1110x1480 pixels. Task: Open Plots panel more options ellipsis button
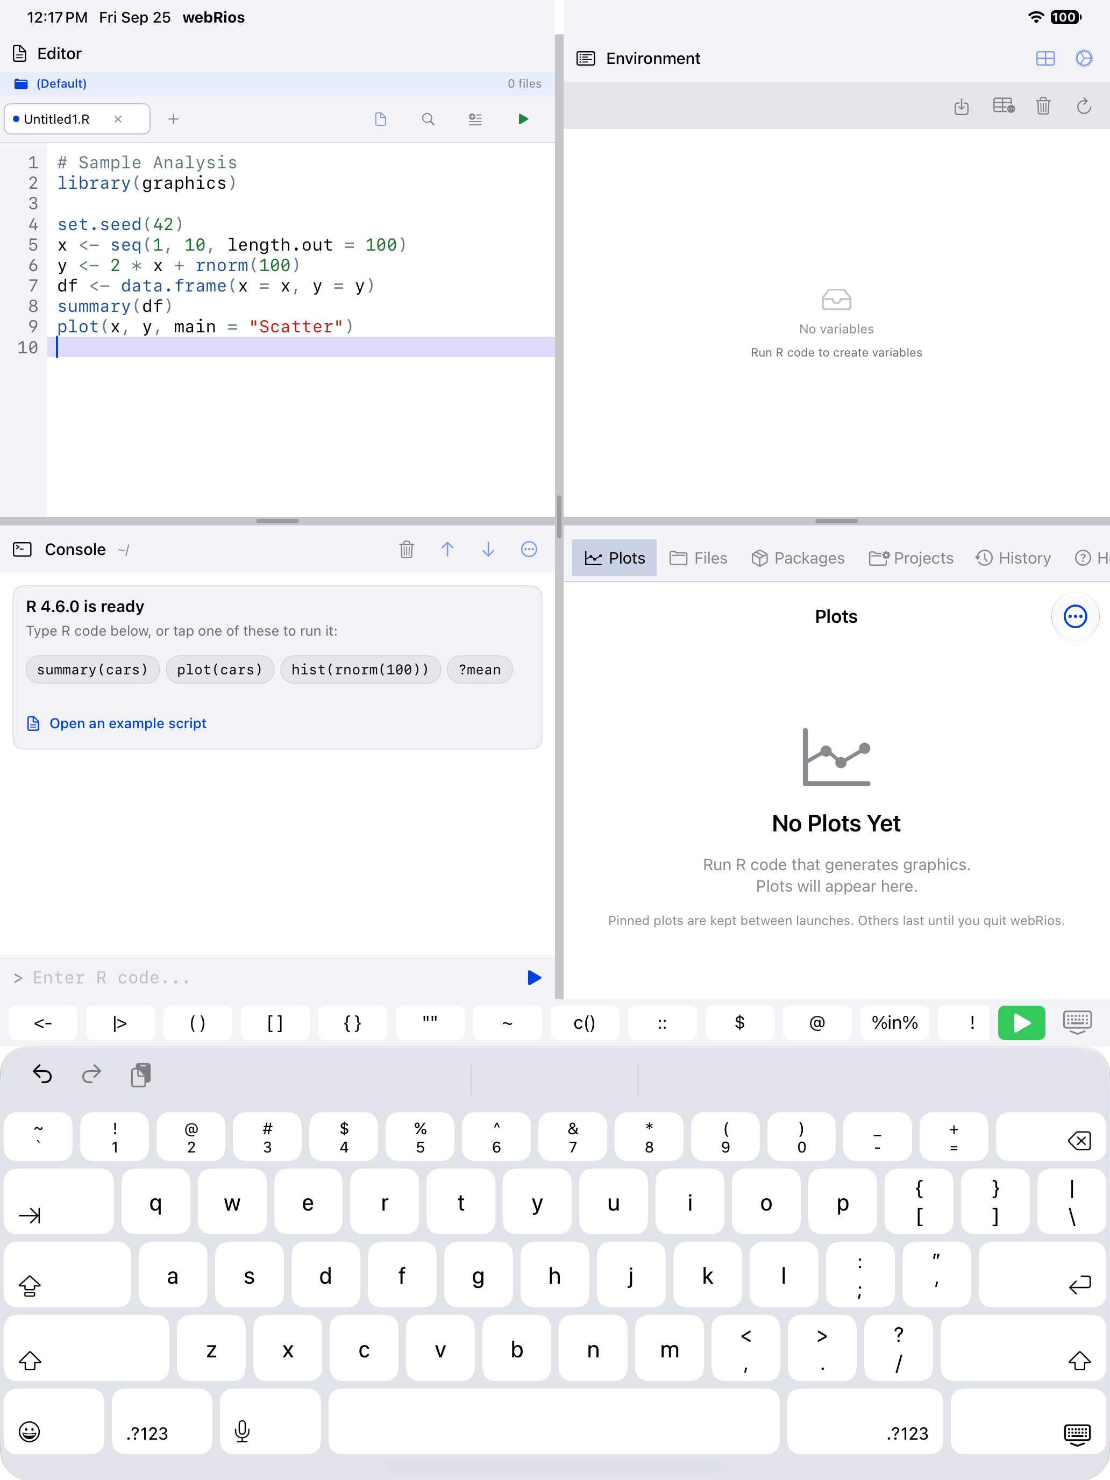[x=1075, y=616]
